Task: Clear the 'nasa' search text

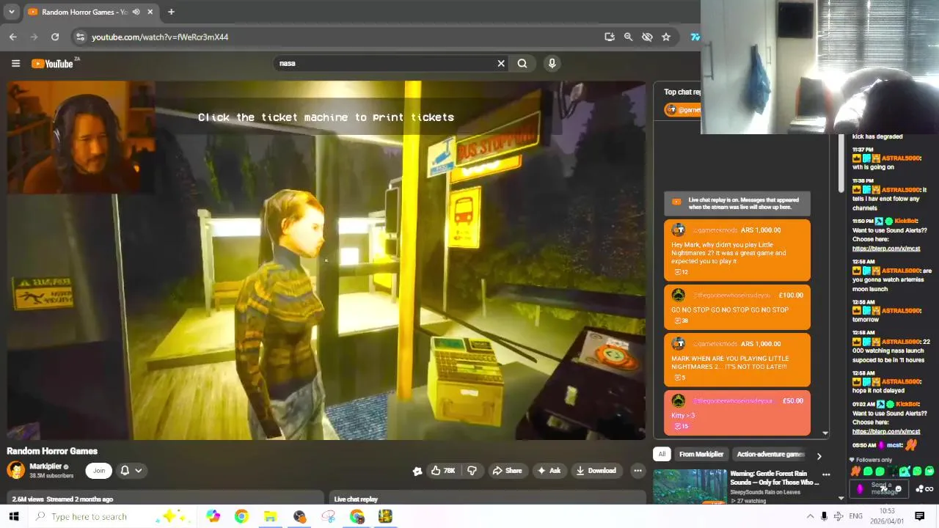Action: click(501, 63)
